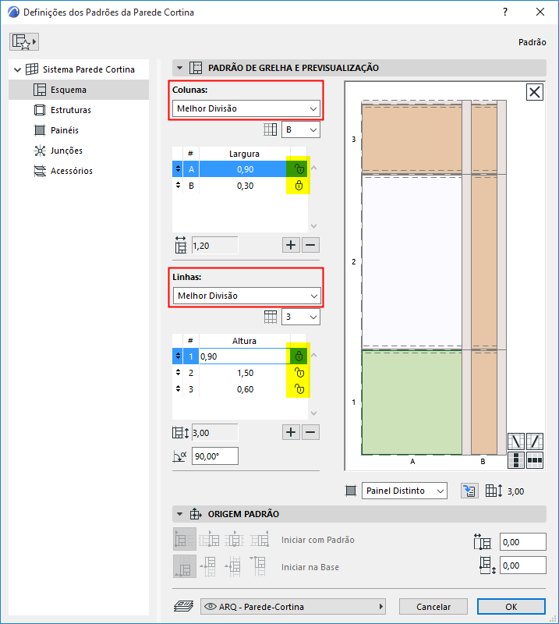Edit horizontal origin offset 0,00 field
Screen dimensions: 559x624
[523, 542]
